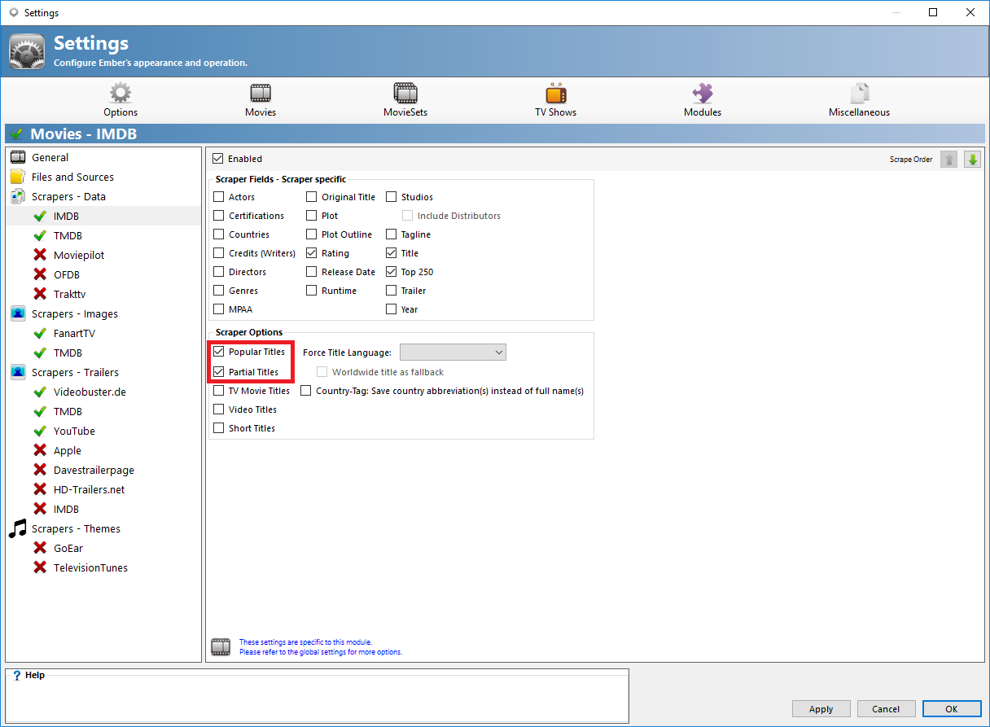Confirm settings with OK button

[951, 709]
